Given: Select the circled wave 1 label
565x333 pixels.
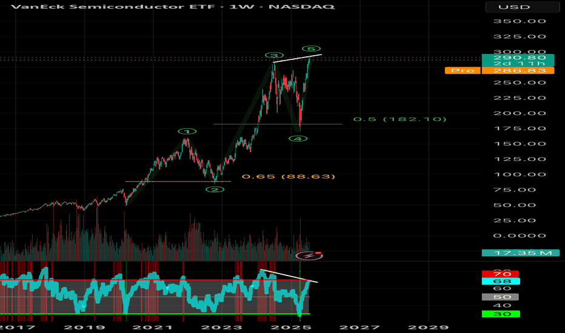Looking at the screenshot, I should point(187,131).
